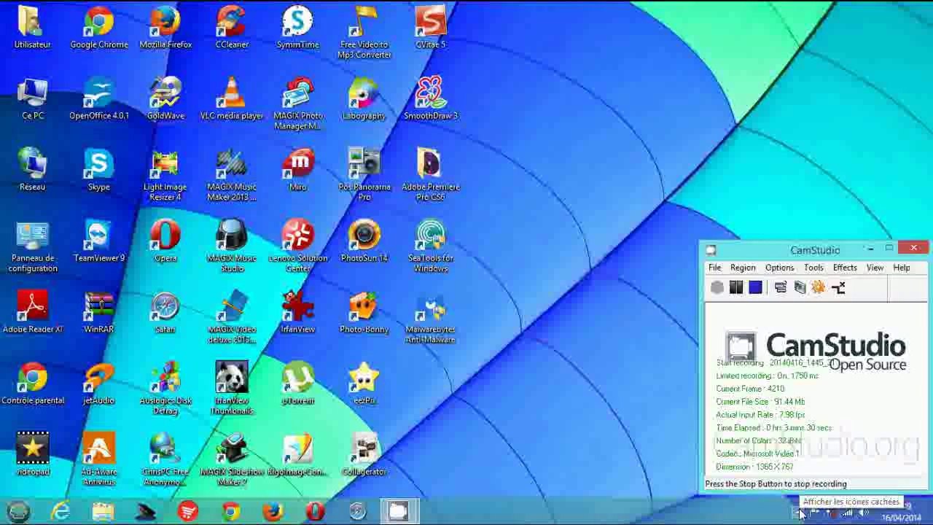Click the orange splash effects icon in CamStudio
933x525 pixels.
pyautogui.click(x=819, y=287)
